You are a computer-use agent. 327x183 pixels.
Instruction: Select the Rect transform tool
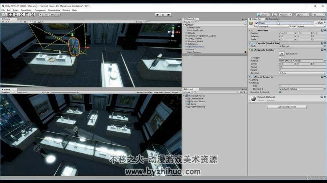27,15
